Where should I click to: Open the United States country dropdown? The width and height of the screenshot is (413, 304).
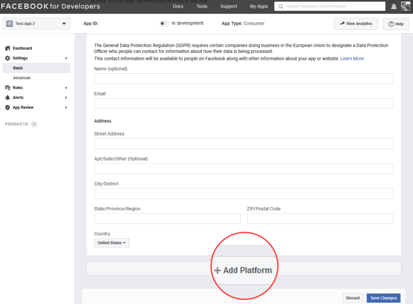pos(111,243)
